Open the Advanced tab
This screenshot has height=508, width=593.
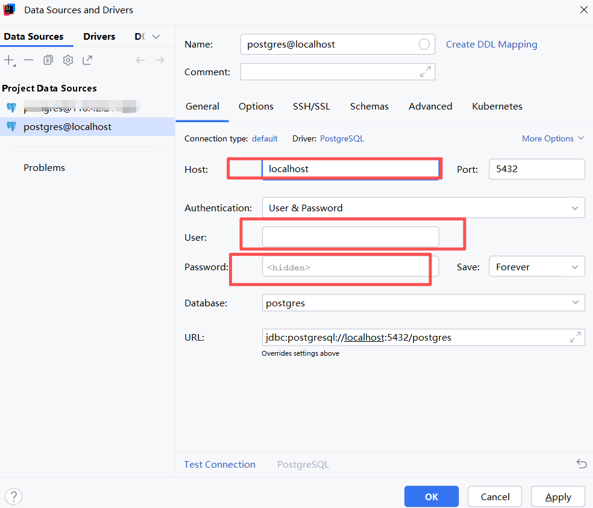pos(430,107)
